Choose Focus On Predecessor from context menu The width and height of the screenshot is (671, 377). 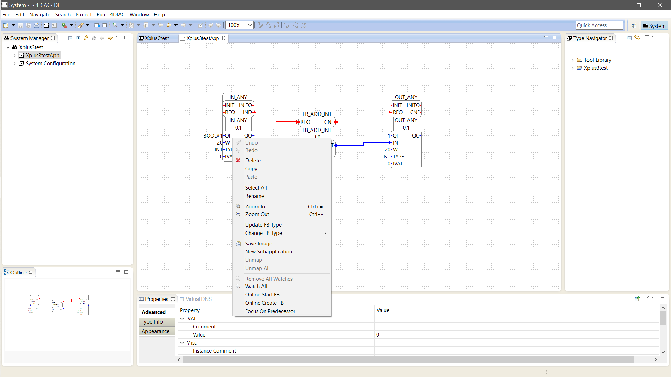click(x=282, y=311)
